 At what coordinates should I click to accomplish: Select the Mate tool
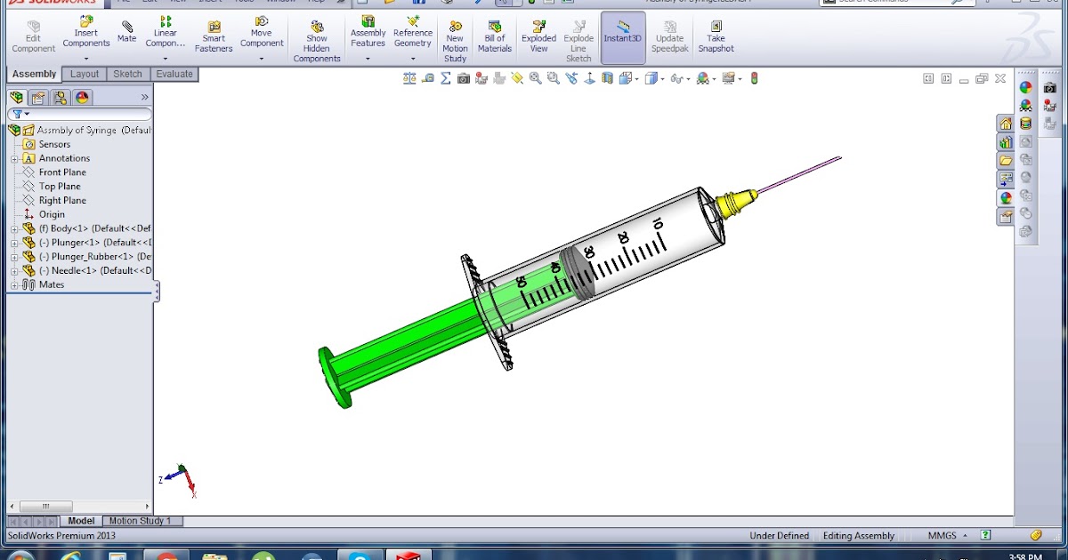pyautogui.click(x=126, y=29)
